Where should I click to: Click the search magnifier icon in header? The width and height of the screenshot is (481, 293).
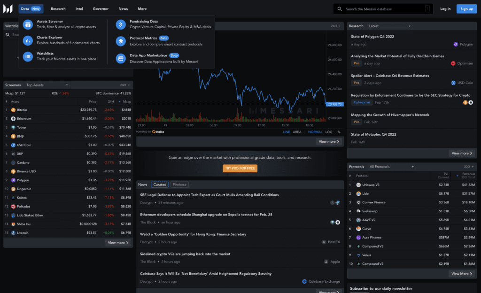coord(340,9)
